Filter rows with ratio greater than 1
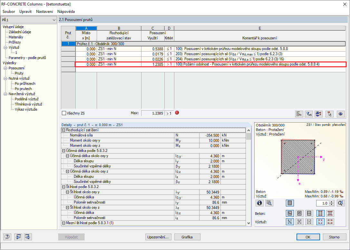Screen dimensions: 350x250 tap(309, 114)
